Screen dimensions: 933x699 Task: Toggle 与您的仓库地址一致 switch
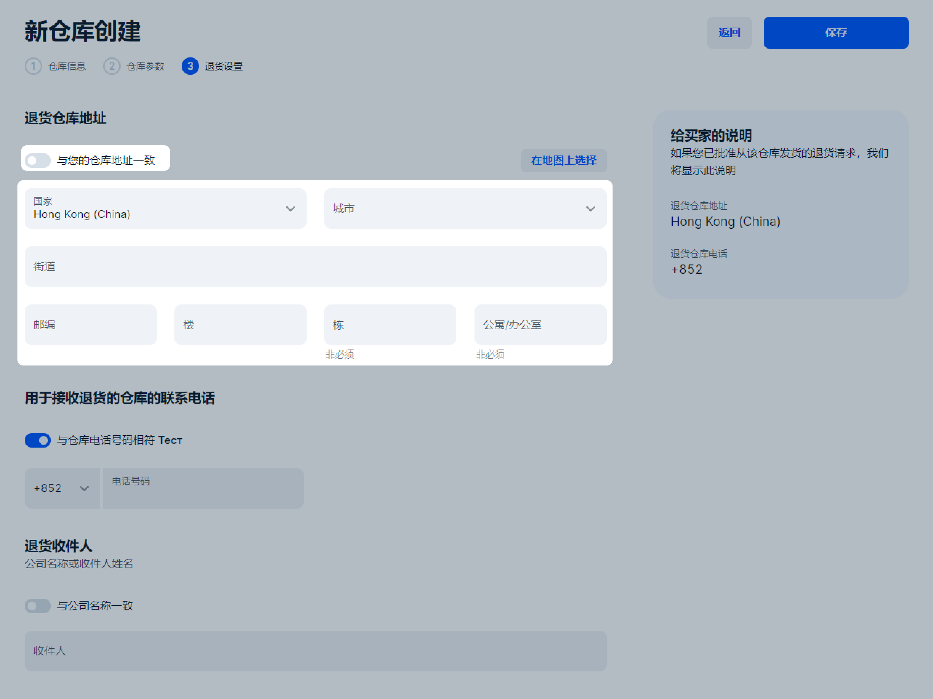pyautogui.click(x=37, y=160)
